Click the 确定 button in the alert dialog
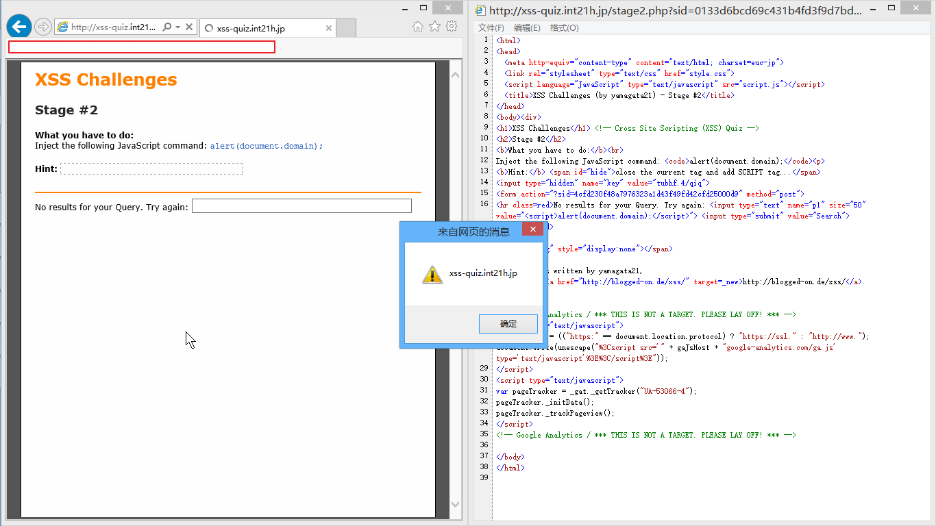Screen dimensions: 936x526 (508, 324)
